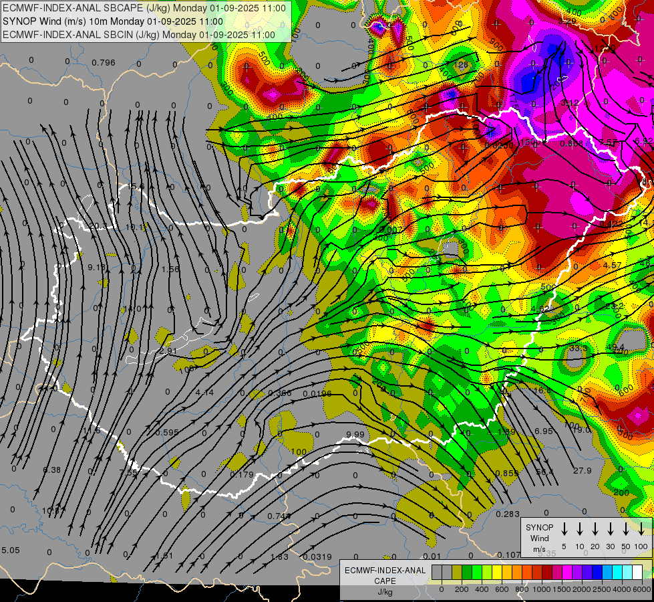Click the map value 0.423
Image resolution: width=654 pixels, height=602 pixels.
coord(611,224)
